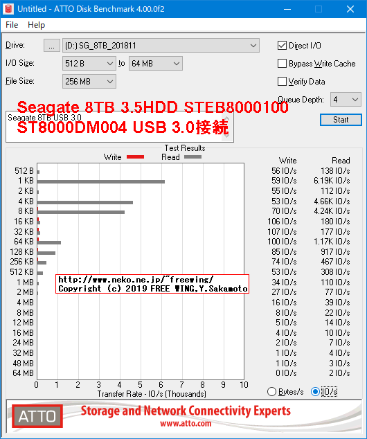Enable the Verify Data checkbox
Image resolution: width=367 pixels, height=439 pixels.
point(282,82)
